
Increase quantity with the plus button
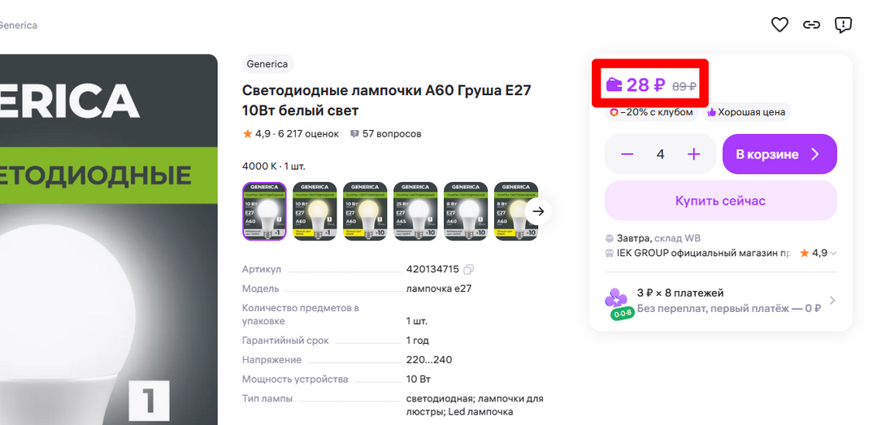[693, 154]
